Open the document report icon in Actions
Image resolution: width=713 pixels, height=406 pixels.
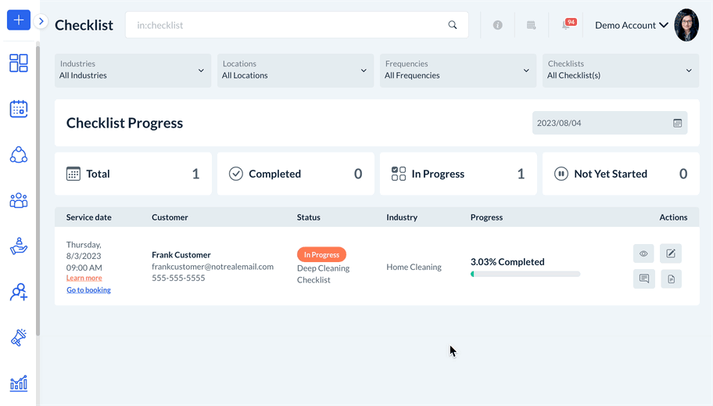[671, 278]
